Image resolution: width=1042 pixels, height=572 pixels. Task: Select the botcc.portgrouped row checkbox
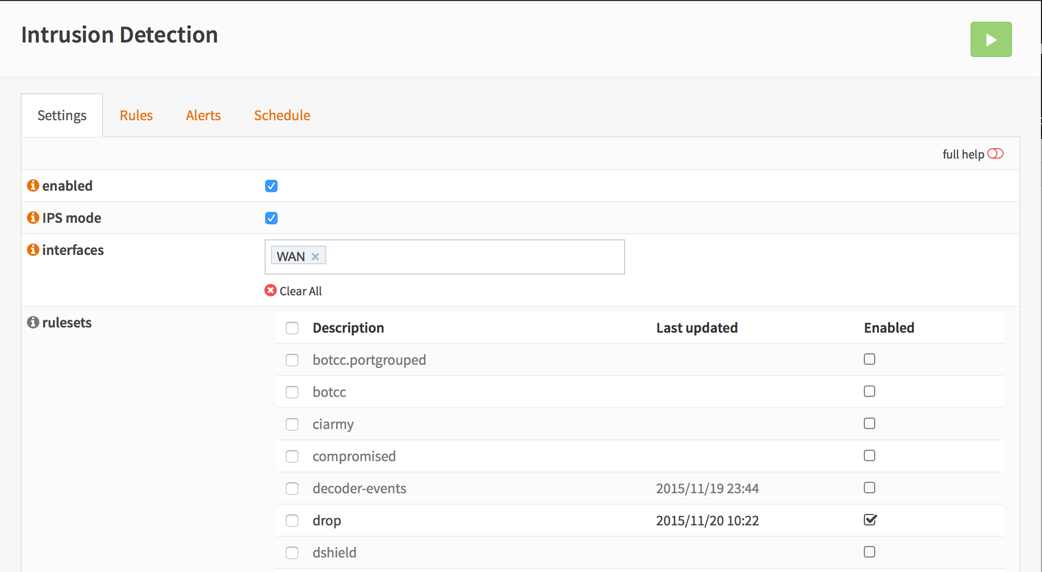[292, 360]
